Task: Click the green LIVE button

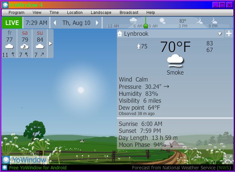Action: tap(12, 23)
